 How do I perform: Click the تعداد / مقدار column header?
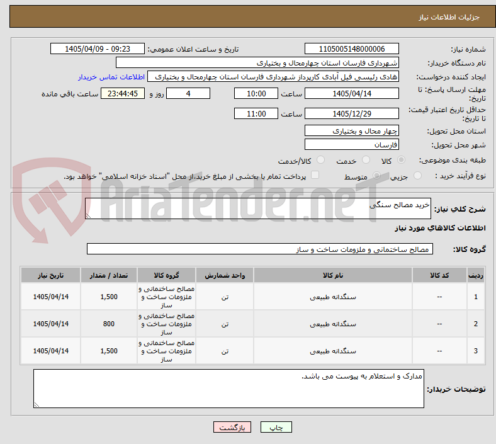pos(109,275)
